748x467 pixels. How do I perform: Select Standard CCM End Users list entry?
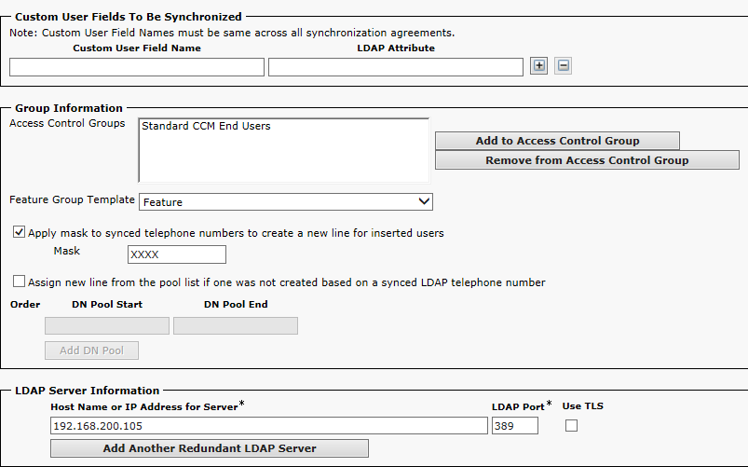[x=206, y=126]
